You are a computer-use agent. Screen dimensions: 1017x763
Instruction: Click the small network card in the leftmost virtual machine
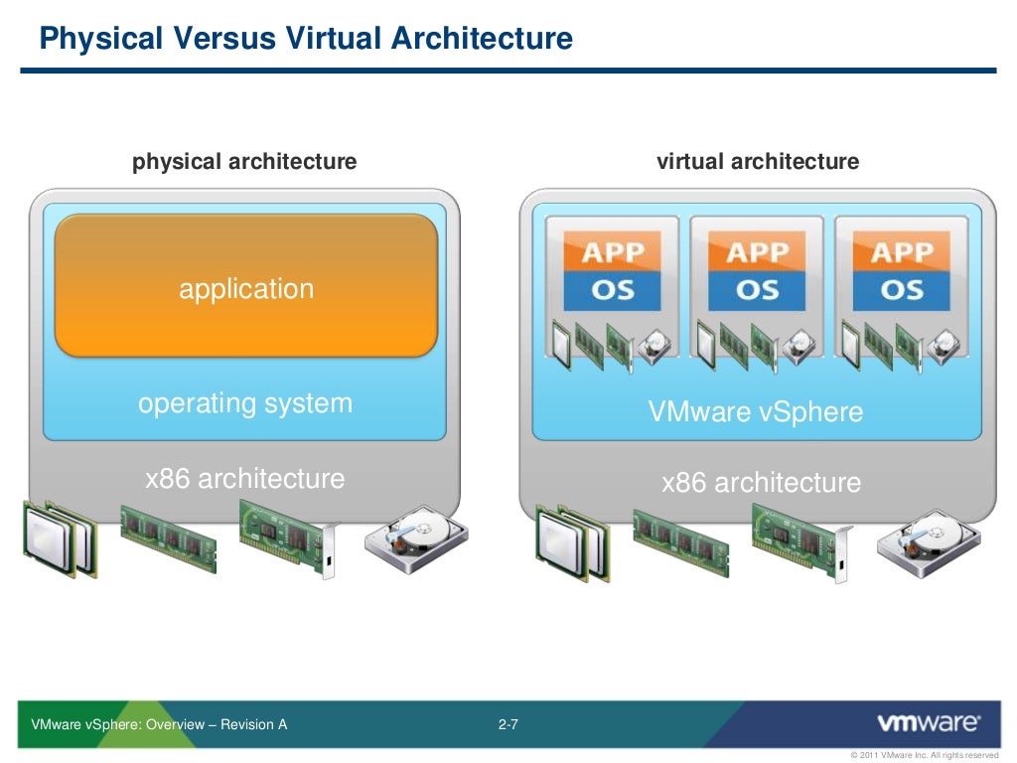(620, 348)
